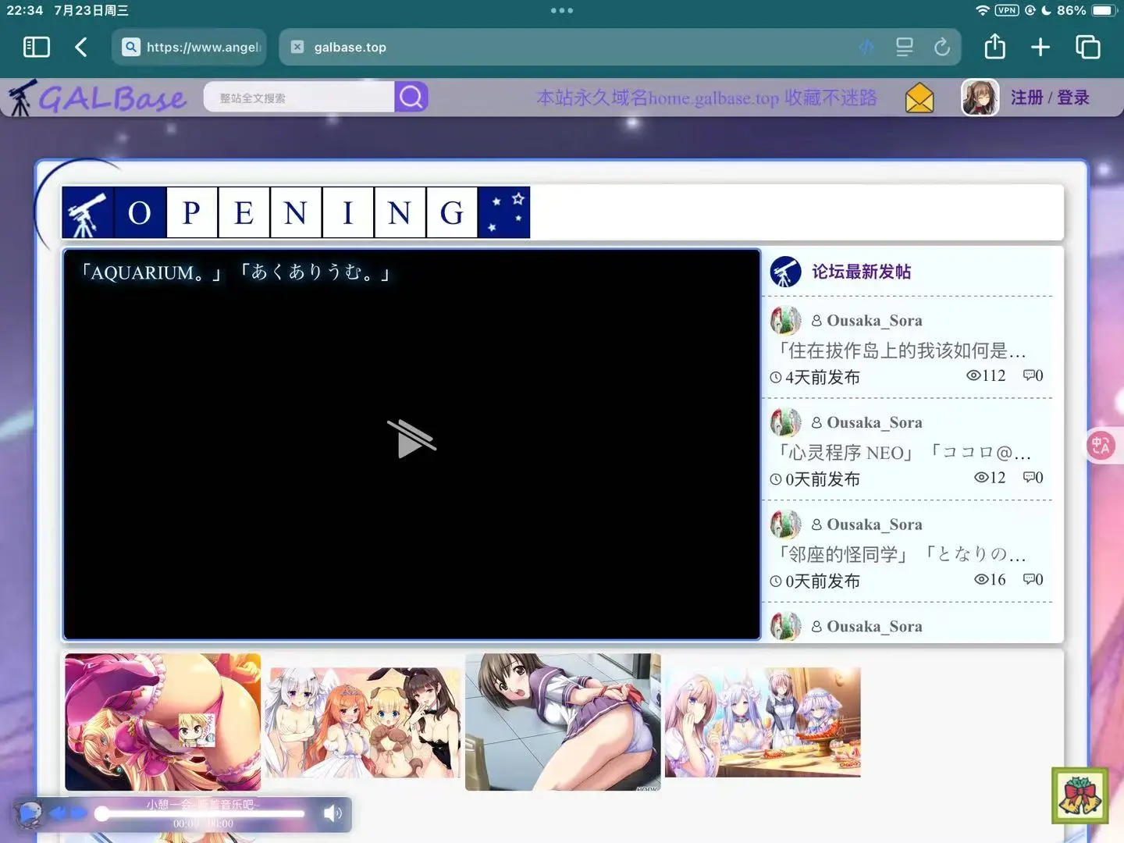
Task: Open the pink dress artwork thumbnail
Action: (x=163, y=722)
